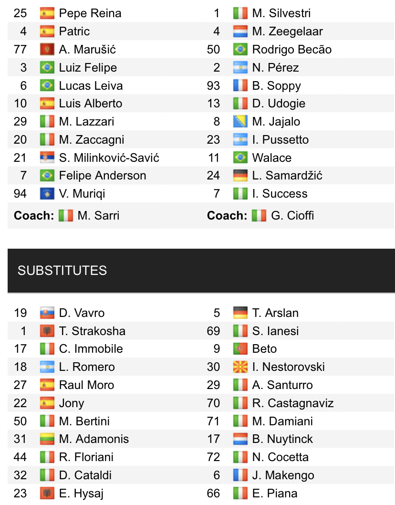Click the Albanian flag beside T. Strakosha

point(47,331)
